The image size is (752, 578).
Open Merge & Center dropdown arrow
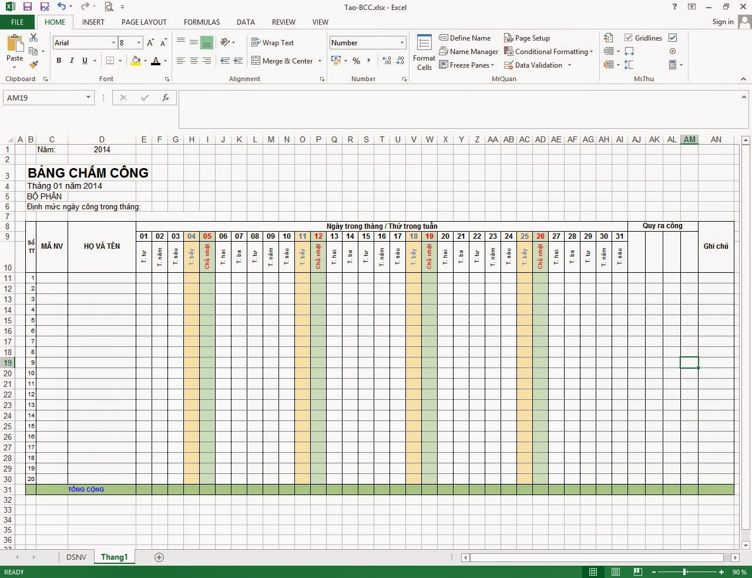[320, 61]
